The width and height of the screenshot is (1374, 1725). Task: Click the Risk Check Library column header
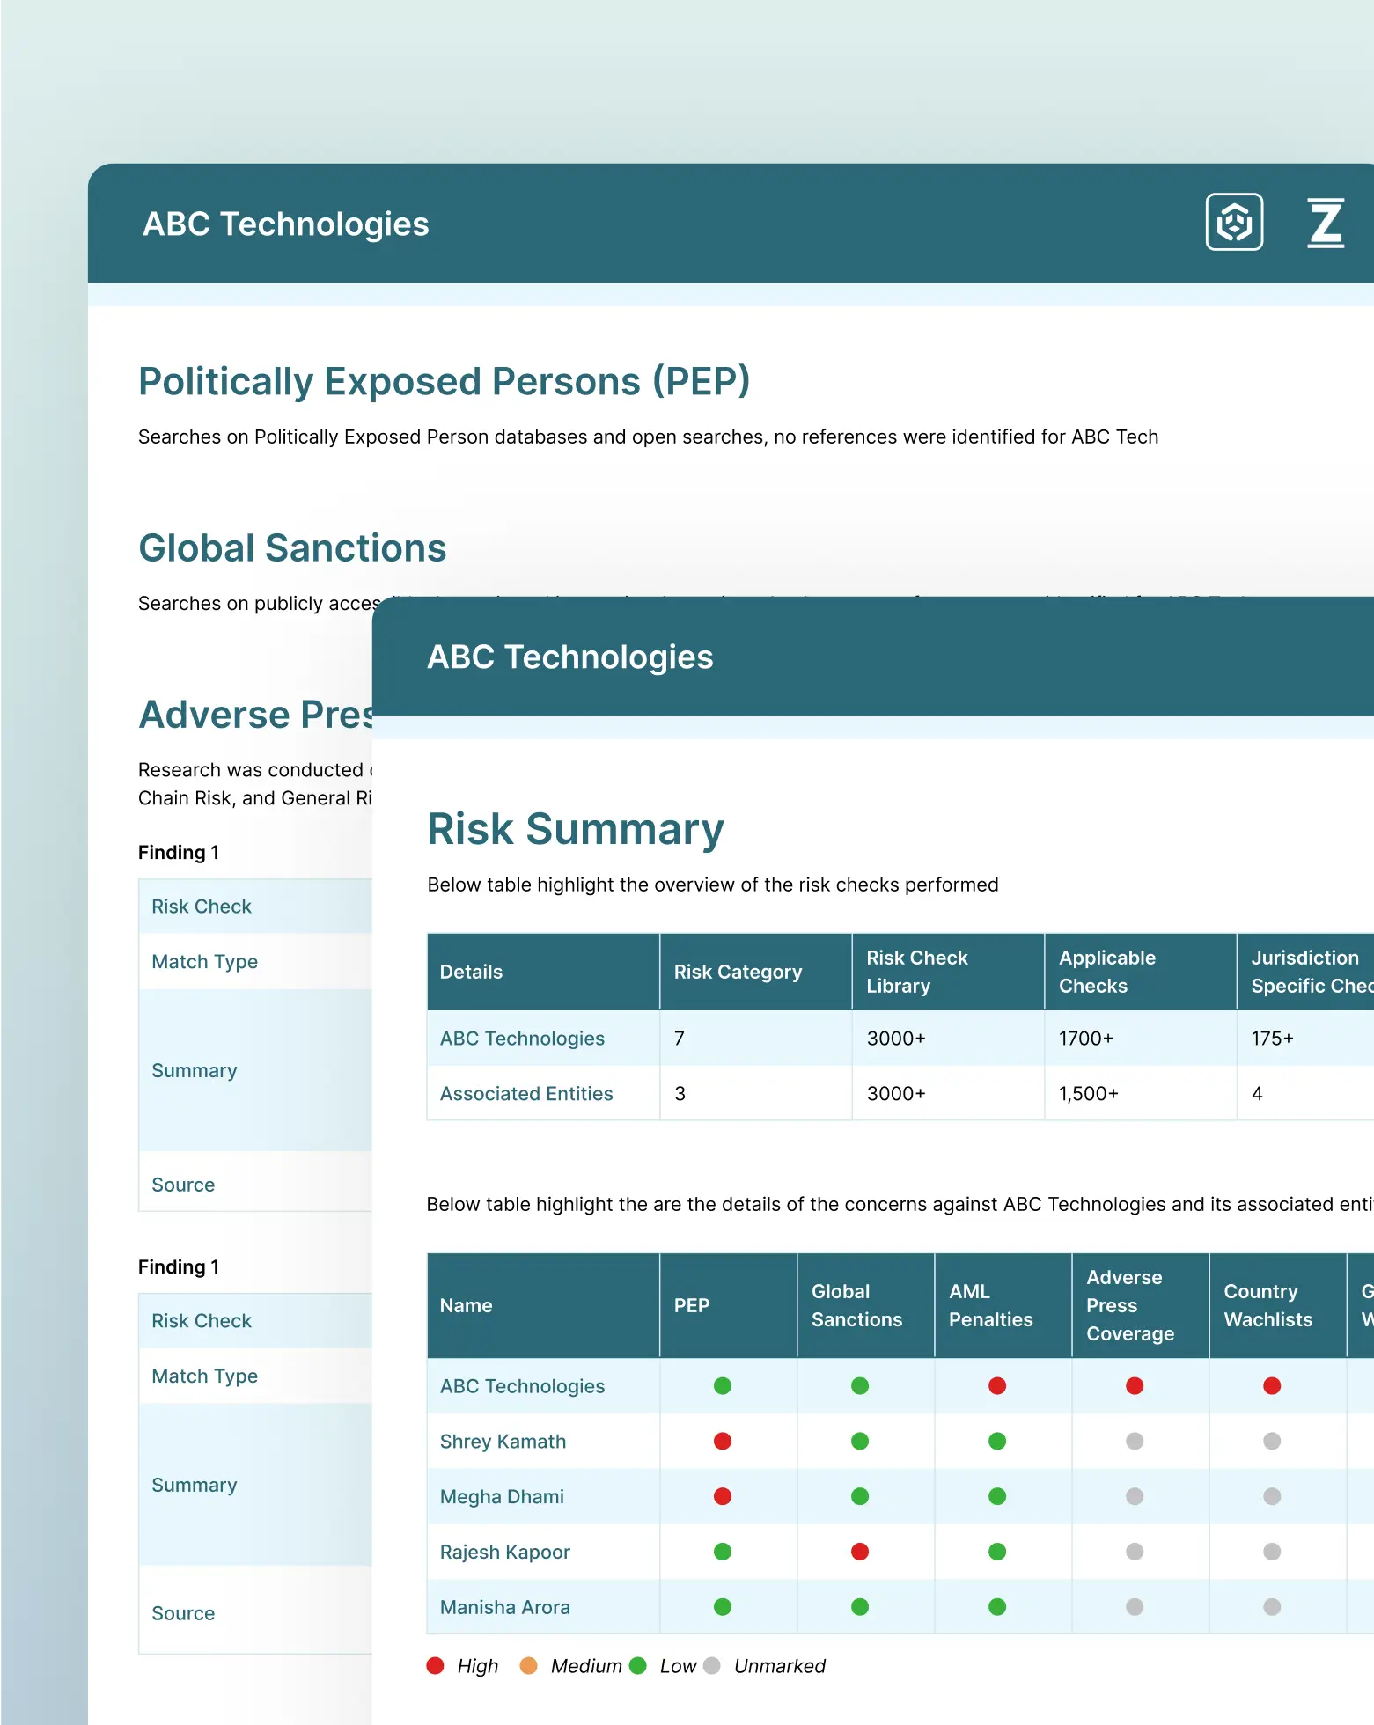tap(949, 972)
